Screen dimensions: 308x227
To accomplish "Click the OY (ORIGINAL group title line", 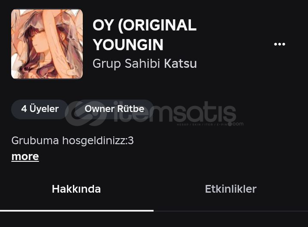I will pos(145,25).
